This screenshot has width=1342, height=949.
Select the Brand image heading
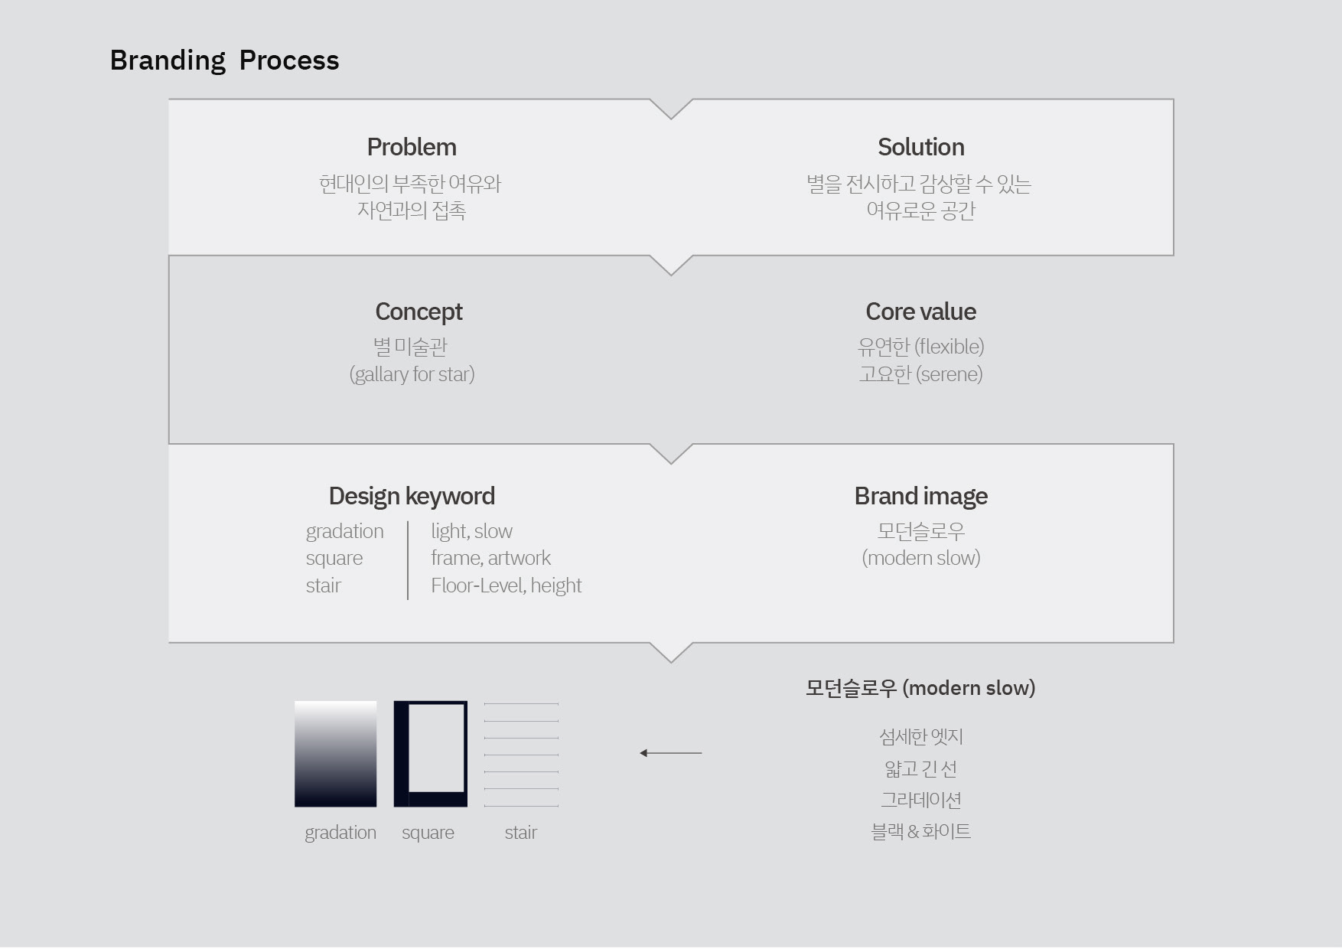pyautogui.click(x=920, y=496)
